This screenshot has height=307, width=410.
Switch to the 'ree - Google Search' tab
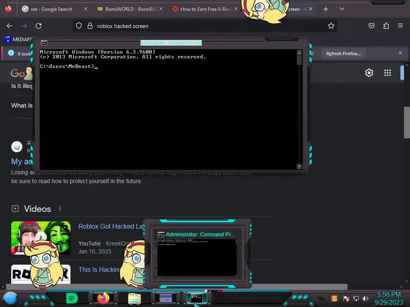point(51,9)
